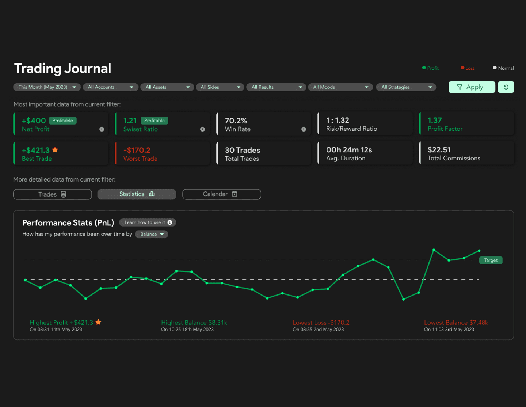Open the This Month (May 2023) dropdown
The width and height of the screenshot is (526, 407).
[x=47, y=87]
